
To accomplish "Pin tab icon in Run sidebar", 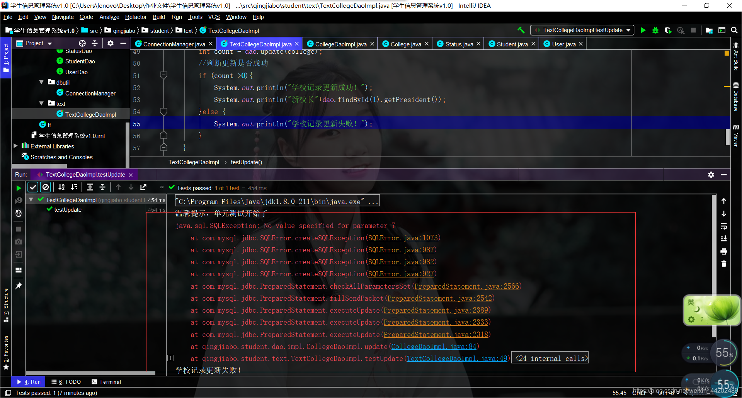I will (19, 286).
